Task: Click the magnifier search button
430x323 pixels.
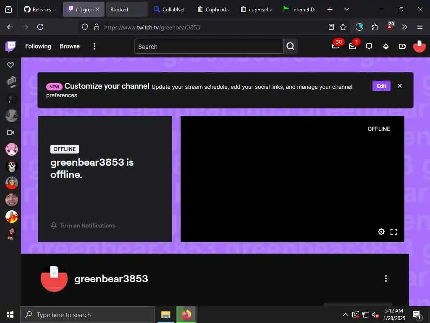Action: tap(291, 46)
